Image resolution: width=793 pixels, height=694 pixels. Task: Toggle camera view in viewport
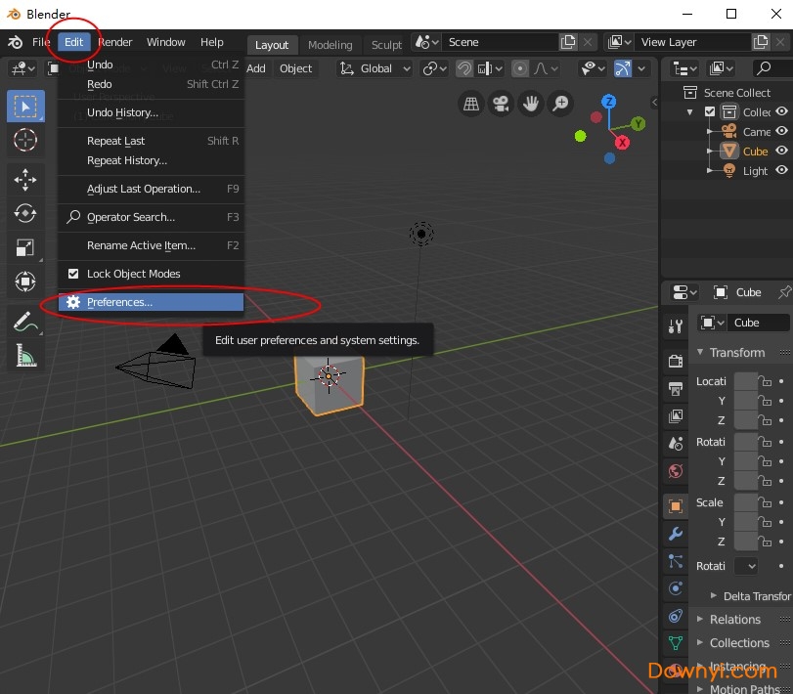tap(501, 103)
